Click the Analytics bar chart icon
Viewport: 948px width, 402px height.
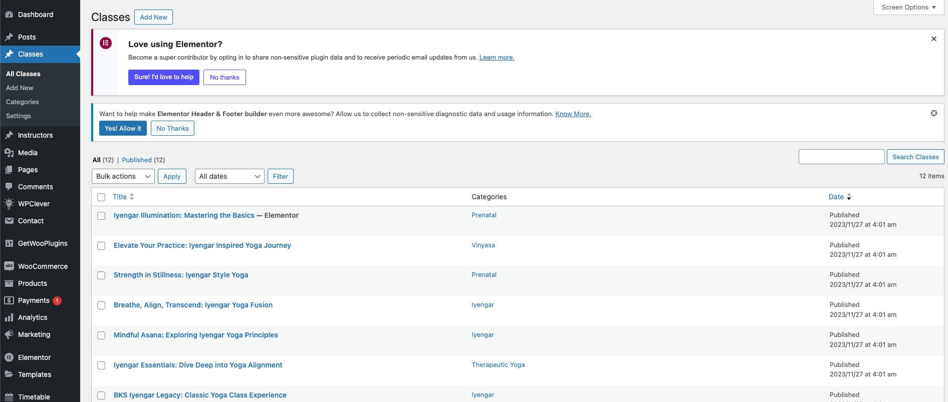9,317
